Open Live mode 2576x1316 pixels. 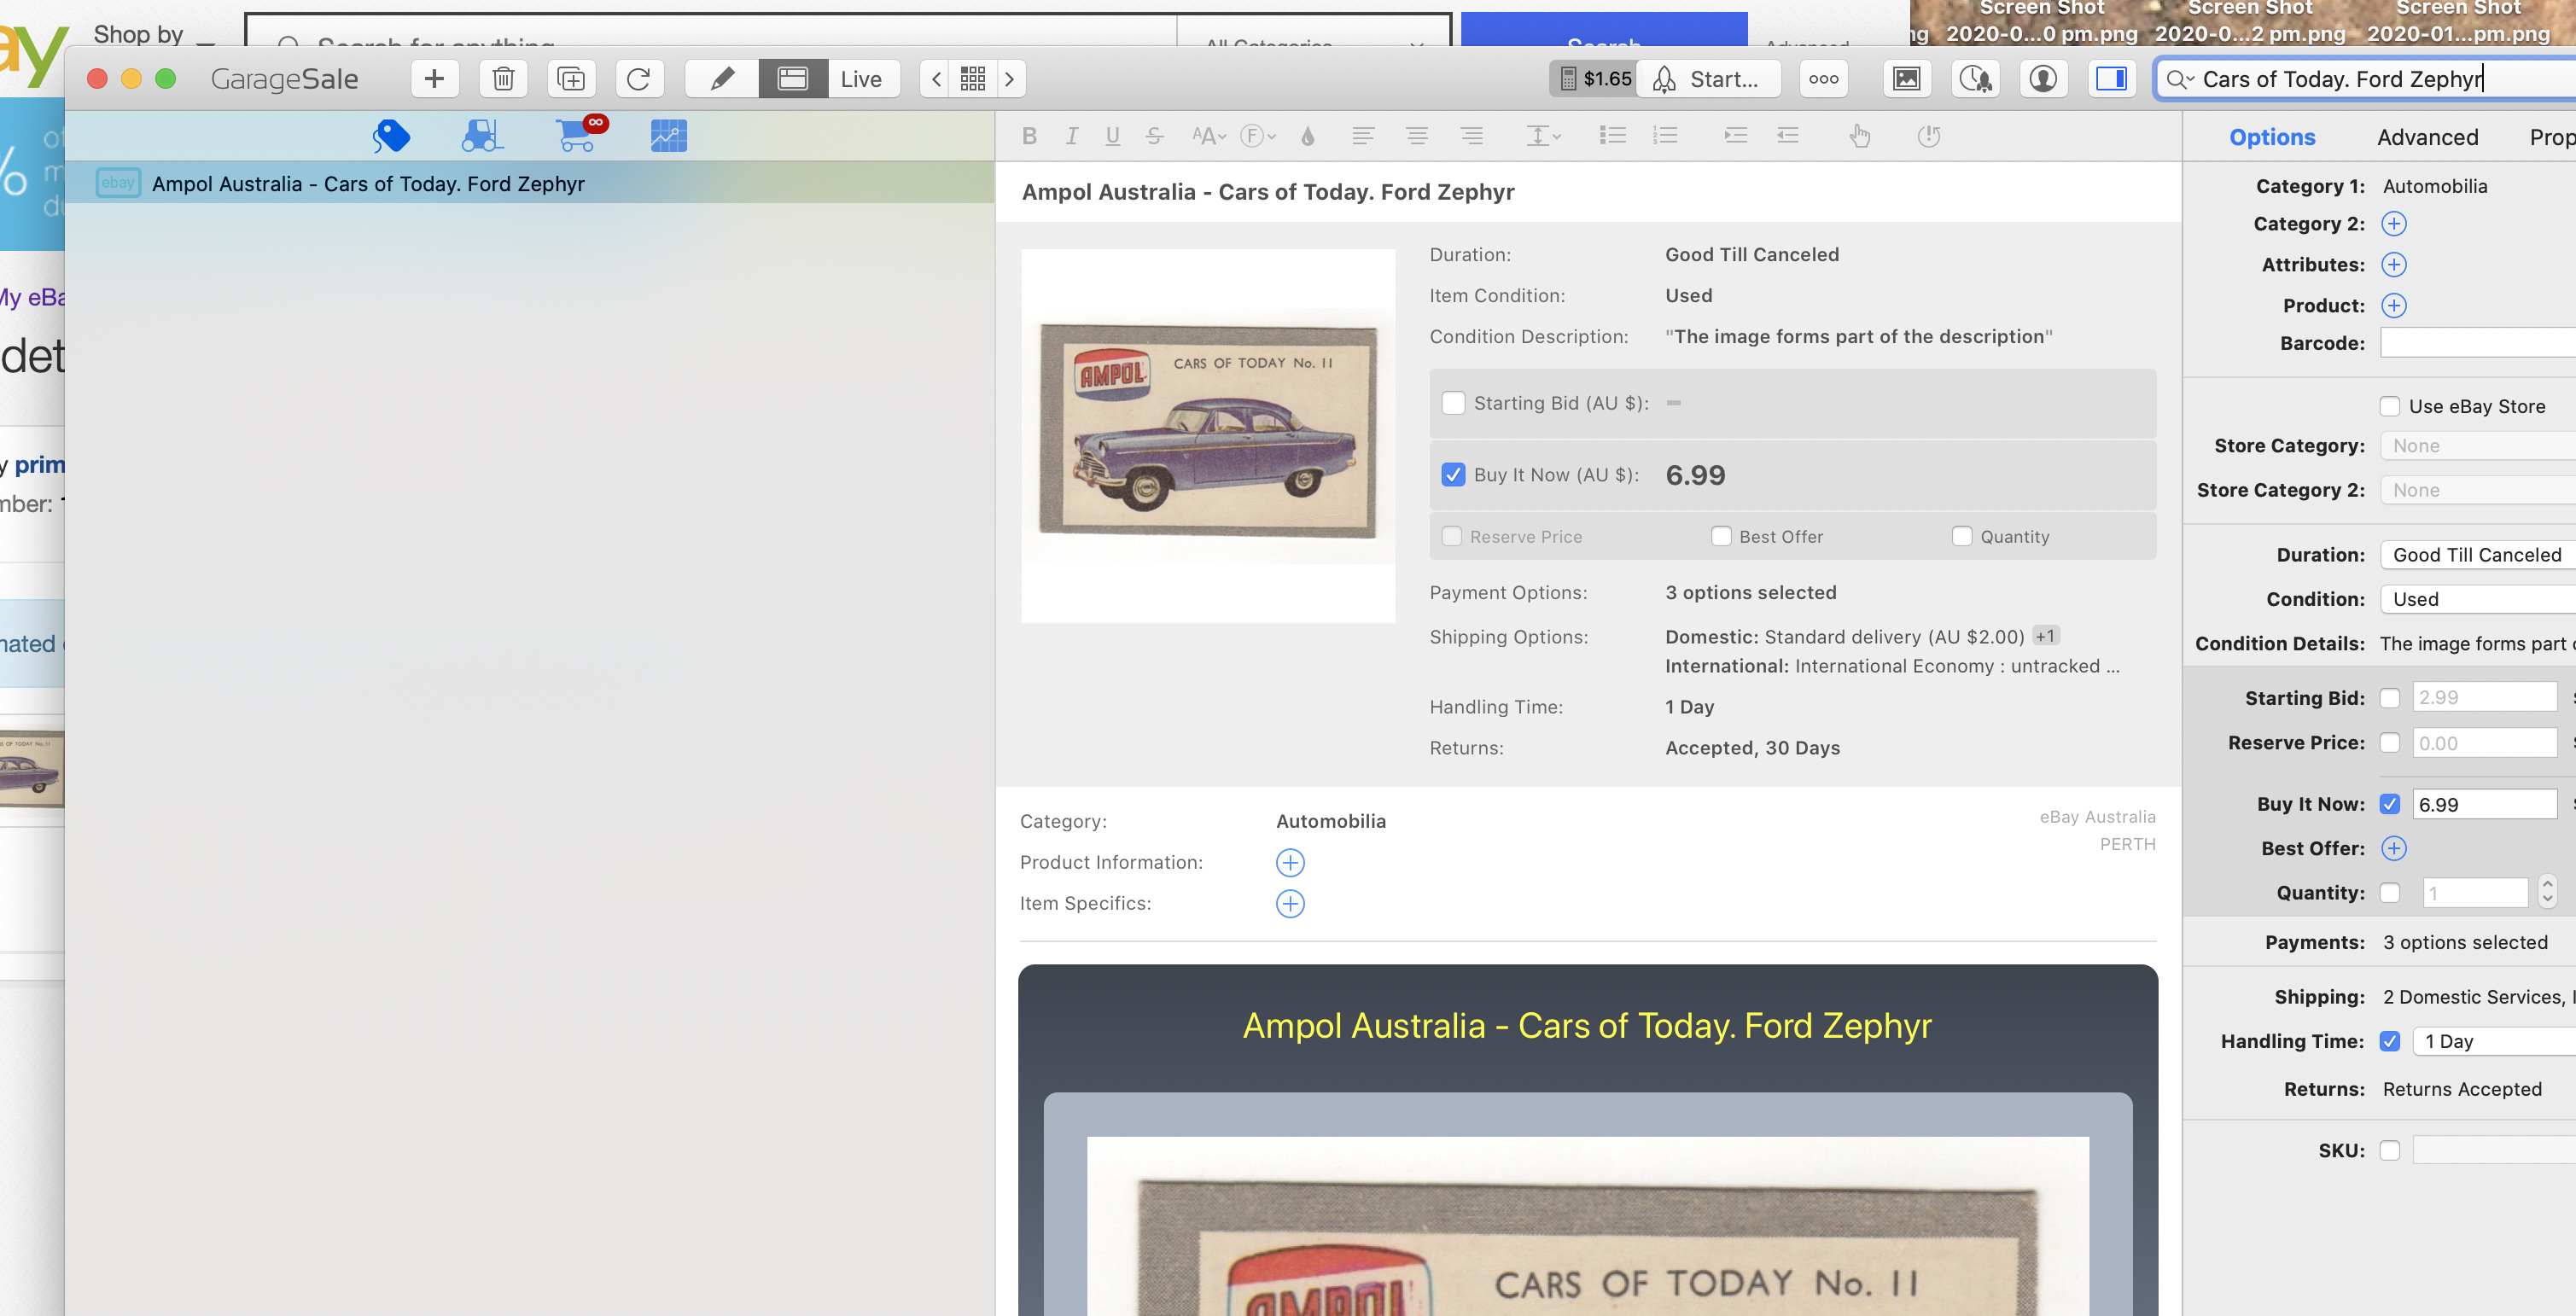(861, 79)
